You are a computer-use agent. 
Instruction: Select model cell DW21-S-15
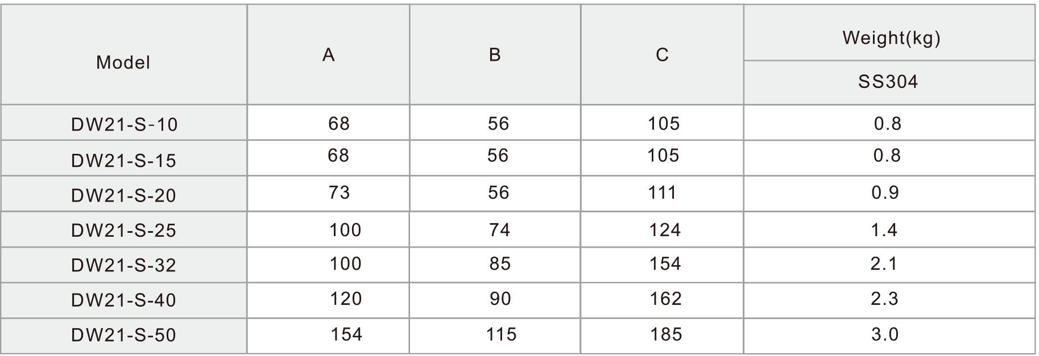point(123,158)
